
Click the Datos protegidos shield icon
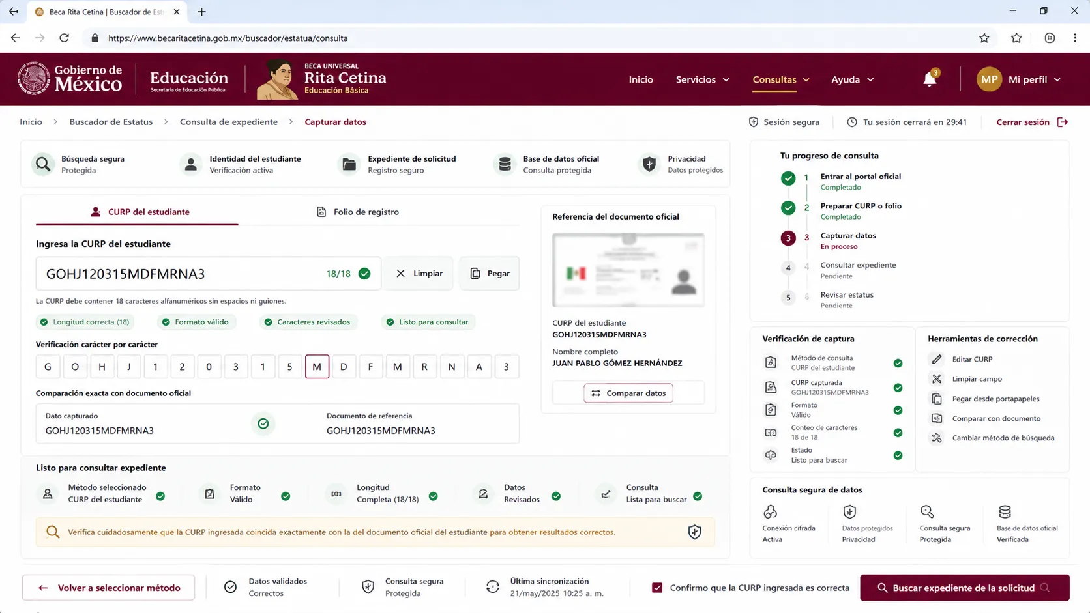click(x=849, y=512)
